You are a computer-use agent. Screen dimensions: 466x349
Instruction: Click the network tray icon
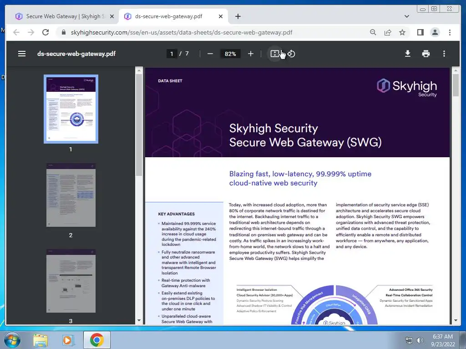click(409, 340)
